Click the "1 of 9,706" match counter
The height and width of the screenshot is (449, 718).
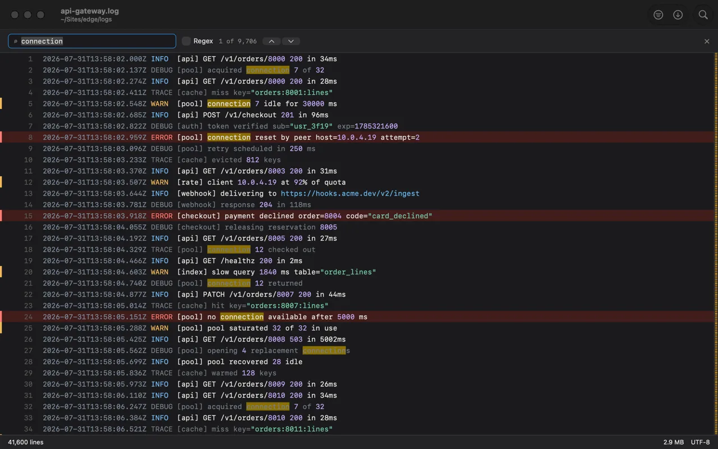tap(238, 41)
